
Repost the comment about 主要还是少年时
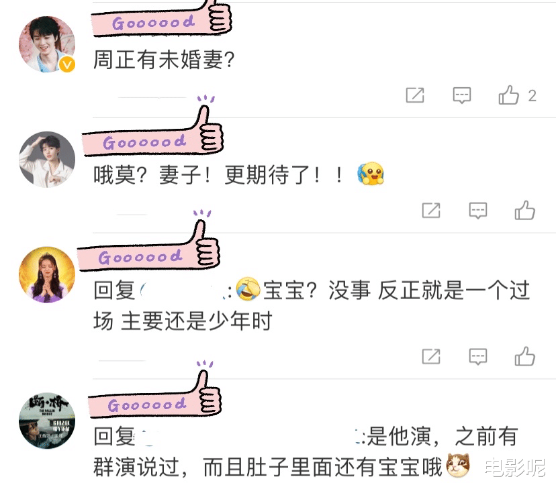(x=431, y=356)
